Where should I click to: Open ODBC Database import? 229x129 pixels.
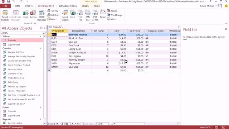coord(42,15)
